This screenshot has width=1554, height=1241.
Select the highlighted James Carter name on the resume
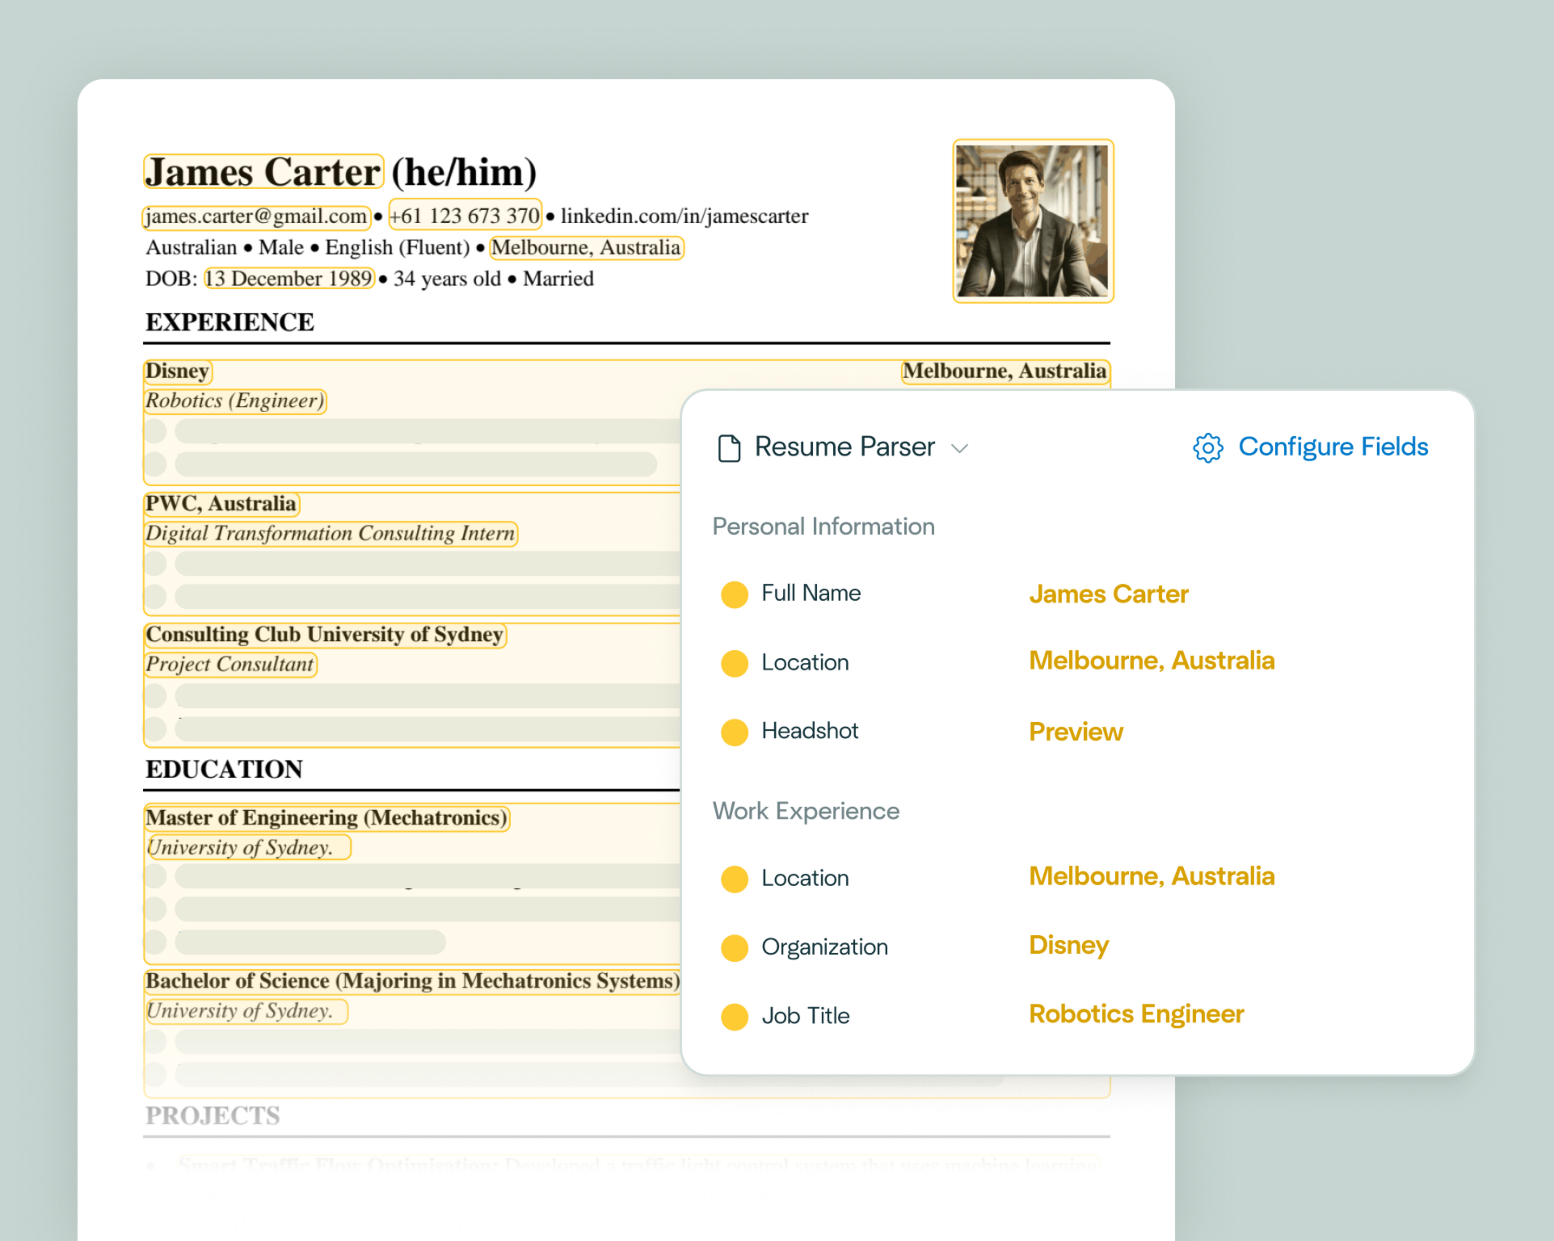[263, 172]
